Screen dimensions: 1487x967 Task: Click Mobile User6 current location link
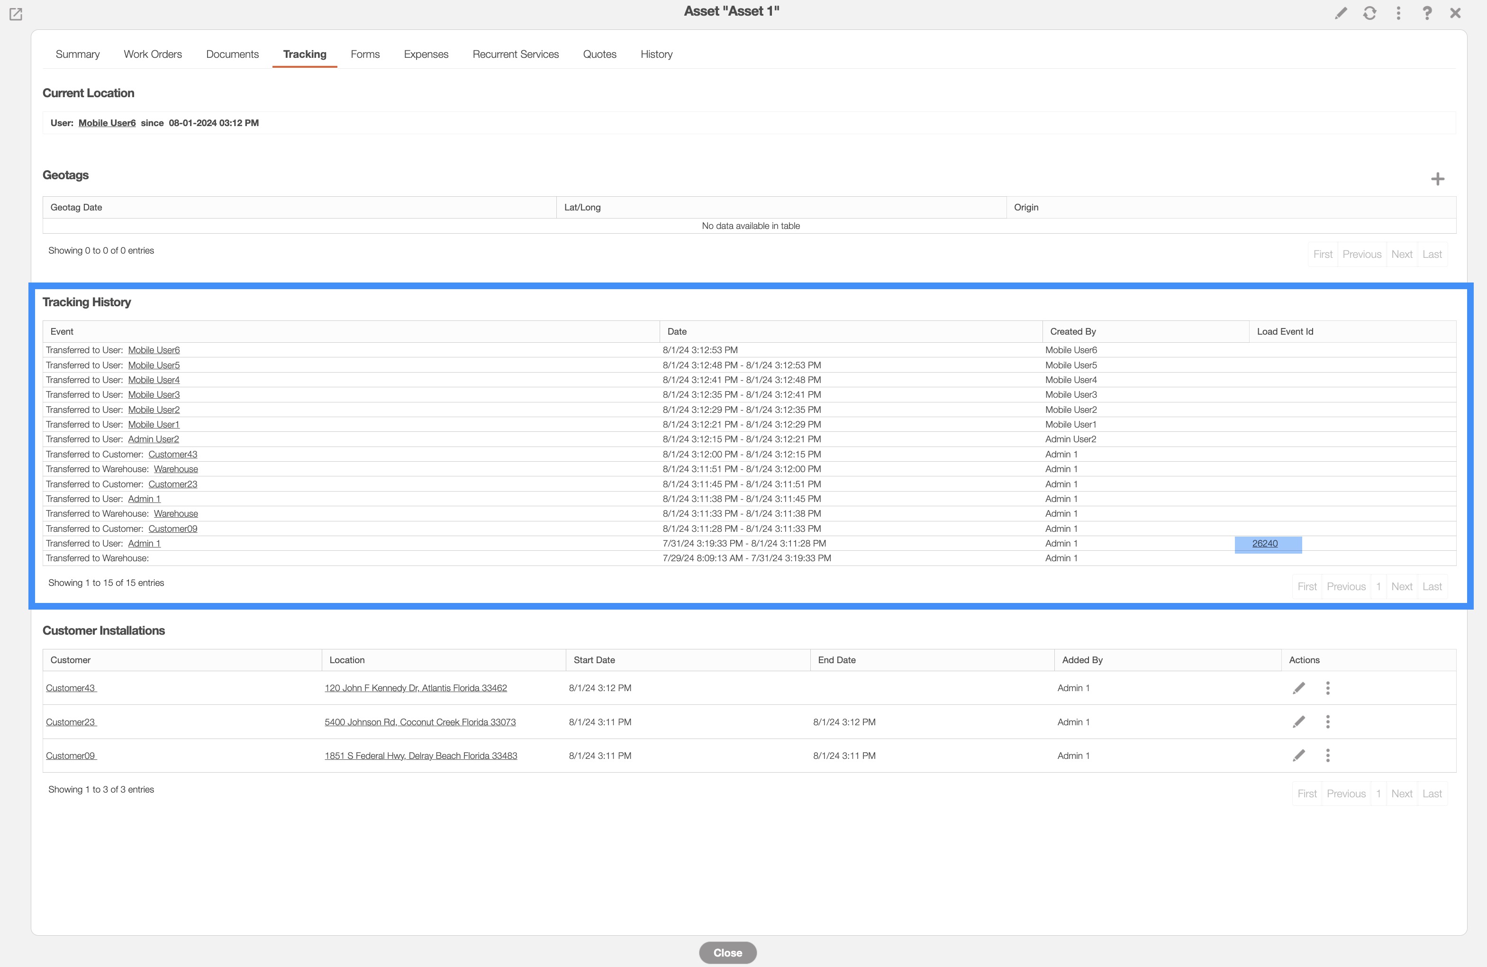(107, 123)
